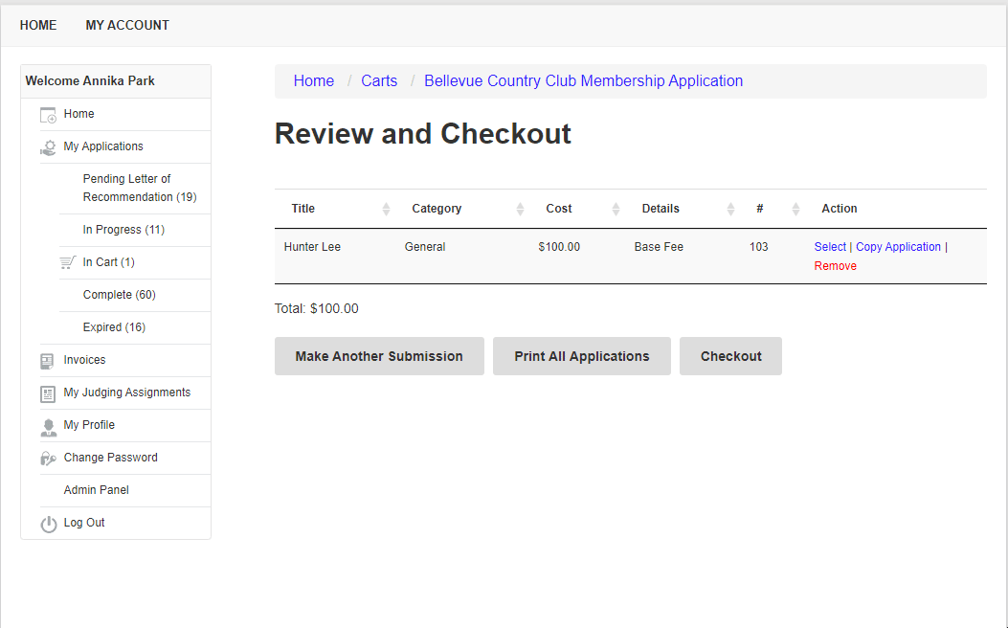Click the Home icon in the sidebar

[48, 115]
